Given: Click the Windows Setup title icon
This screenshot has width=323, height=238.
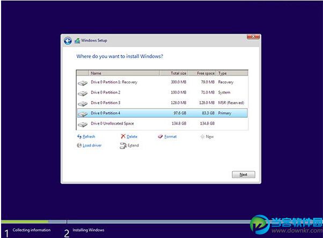Looking at the screenshot, I should point(77,41).
